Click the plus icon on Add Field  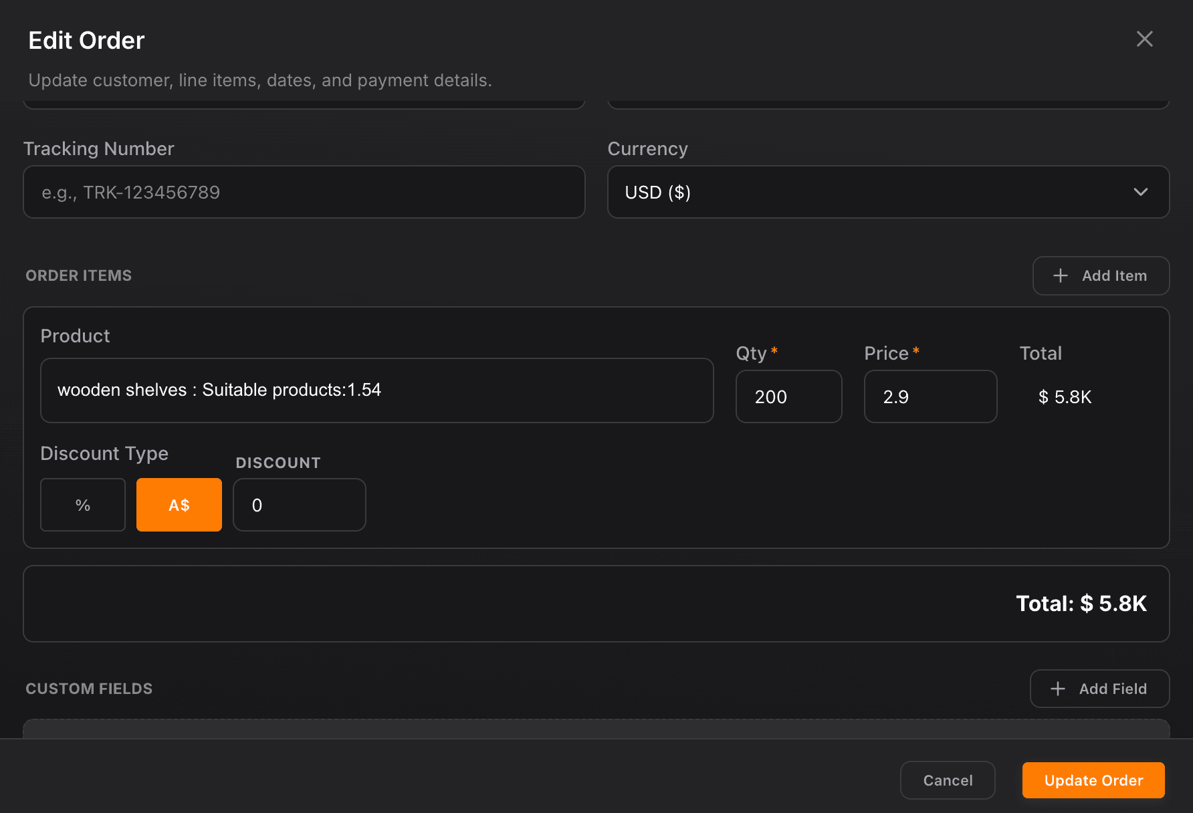pos(1057,689)
